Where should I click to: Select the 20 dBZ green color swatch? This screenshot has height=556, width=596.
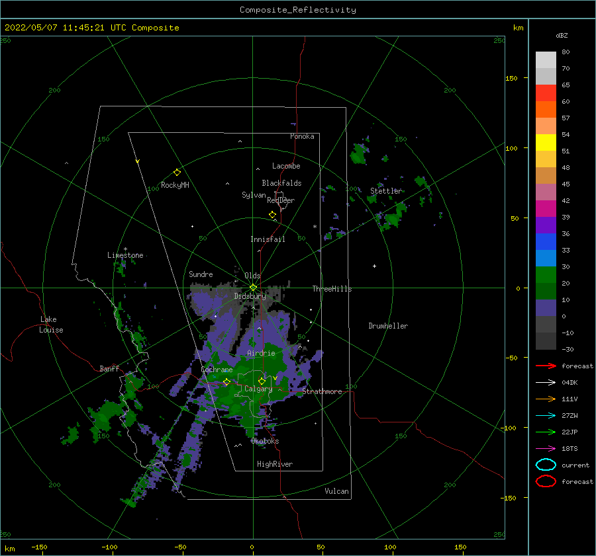(546, 275)
